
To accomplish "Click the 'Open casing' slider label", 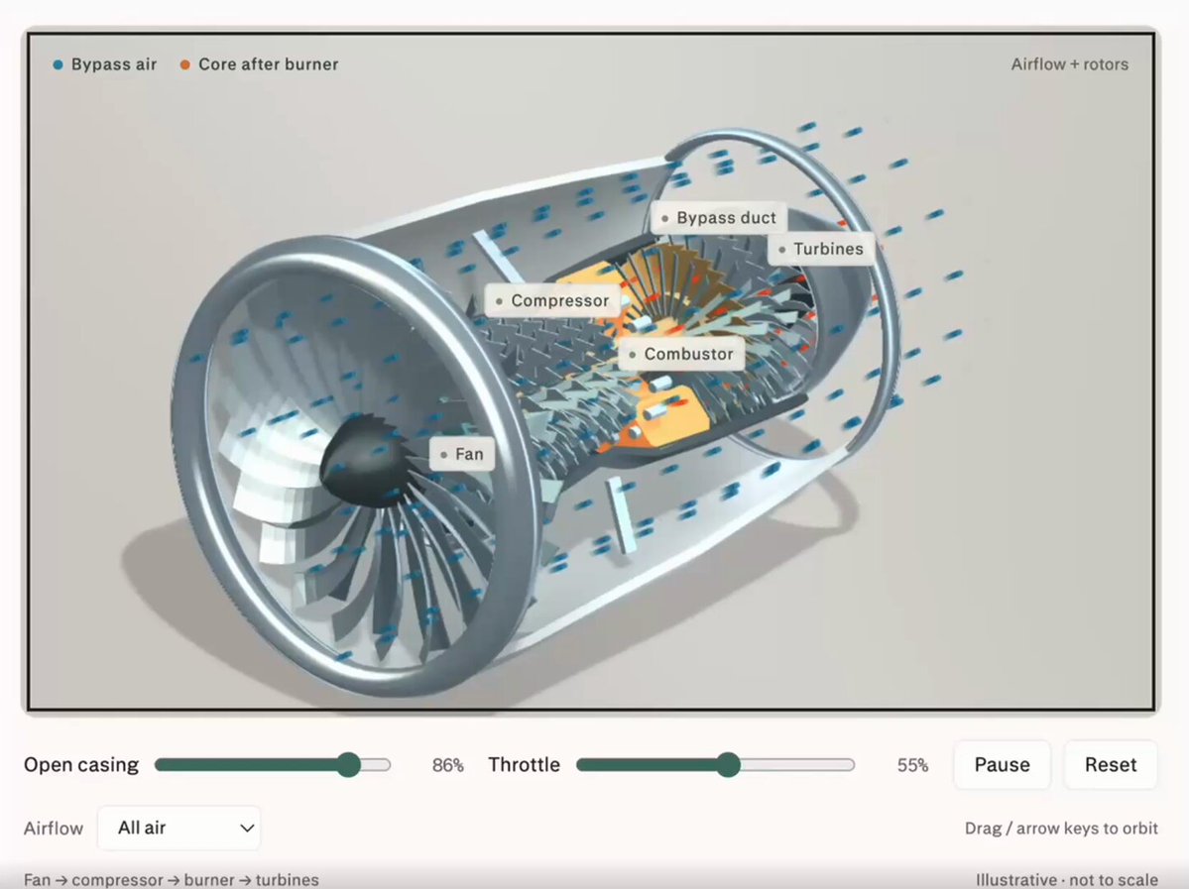I will tap(81, 765).
